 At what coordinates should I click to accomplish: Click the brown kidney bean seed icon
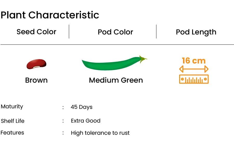36,64
